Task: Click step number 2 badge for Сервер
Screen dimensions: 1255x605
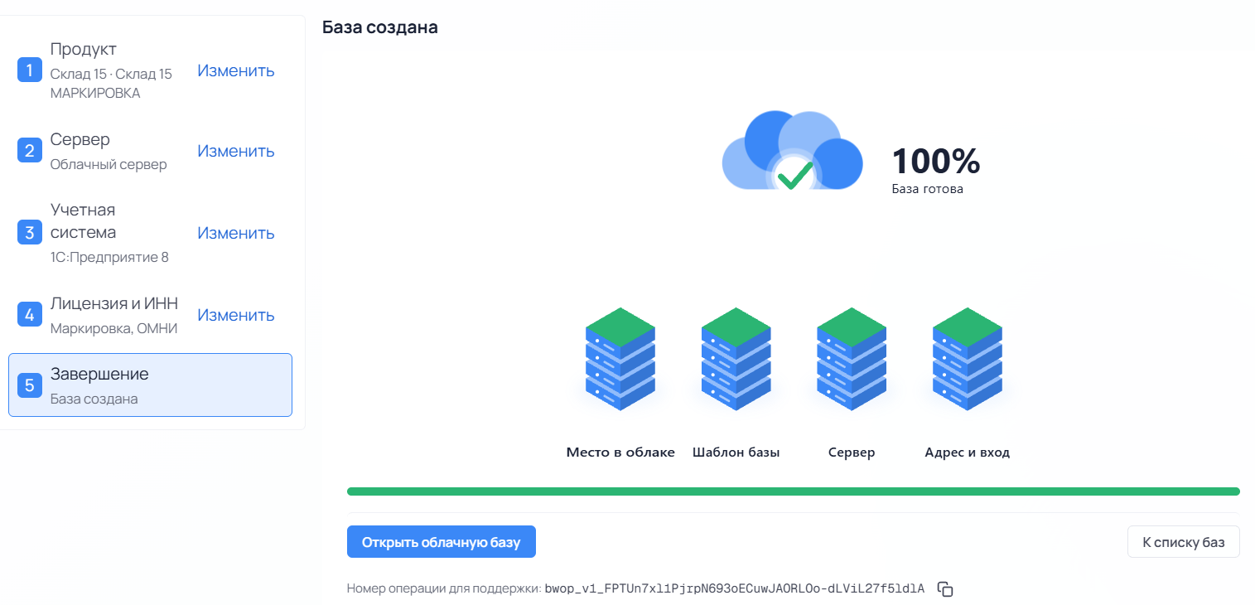Action: (30, 151)
